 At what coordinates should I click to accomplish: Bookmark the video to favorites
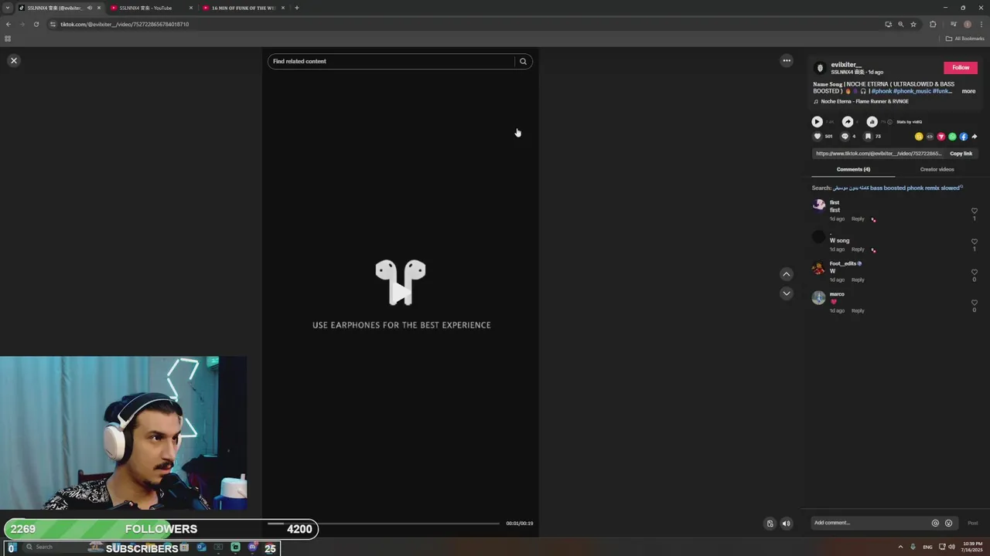pyautogui.click(x=868, y=137)
